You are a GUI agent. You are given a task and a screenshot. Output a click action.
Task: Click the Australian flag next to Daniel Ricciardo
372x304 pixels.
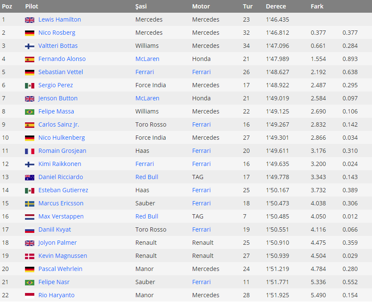(30, 177)
